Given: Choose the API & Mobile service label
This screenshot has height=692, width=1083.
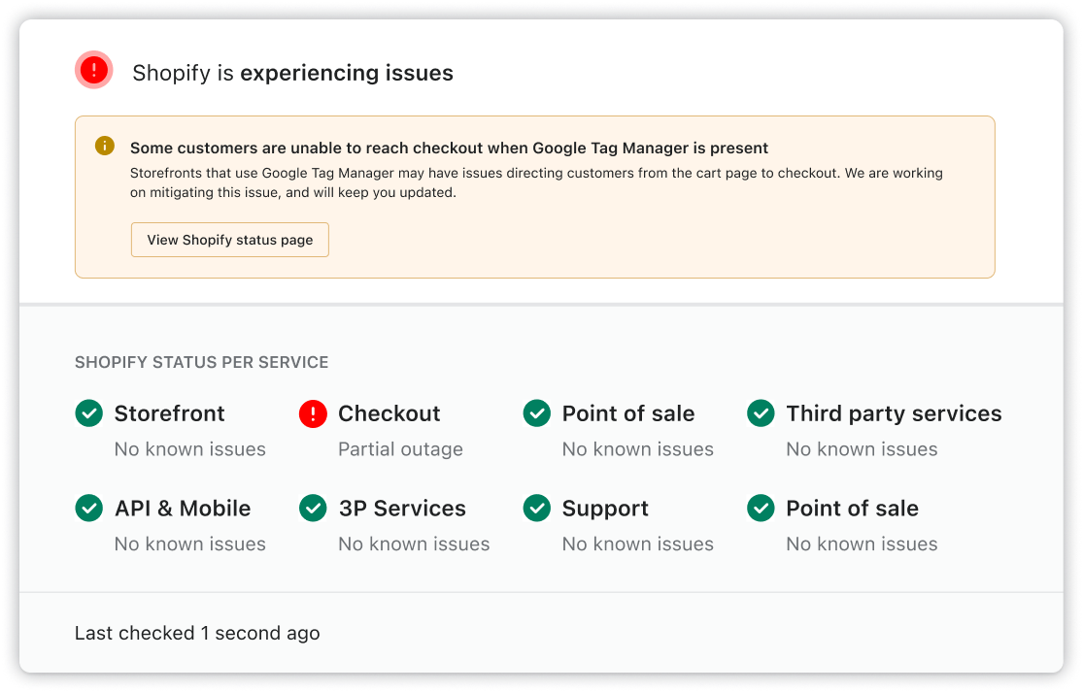Looking at the screenshot, I should click(183, 509).
